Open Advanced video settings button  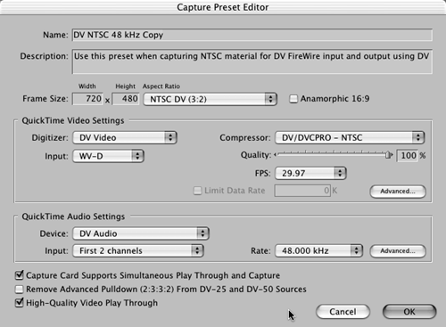(x=398, y=192)
